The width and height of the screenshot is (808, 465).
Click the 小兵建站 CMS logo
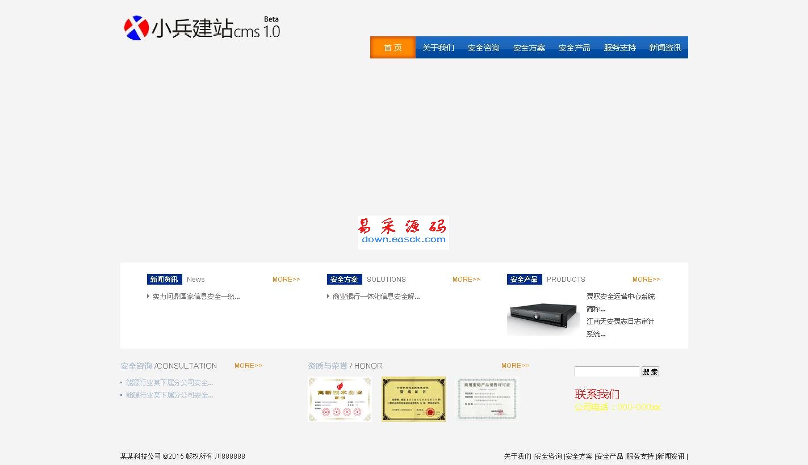(202, 28)
